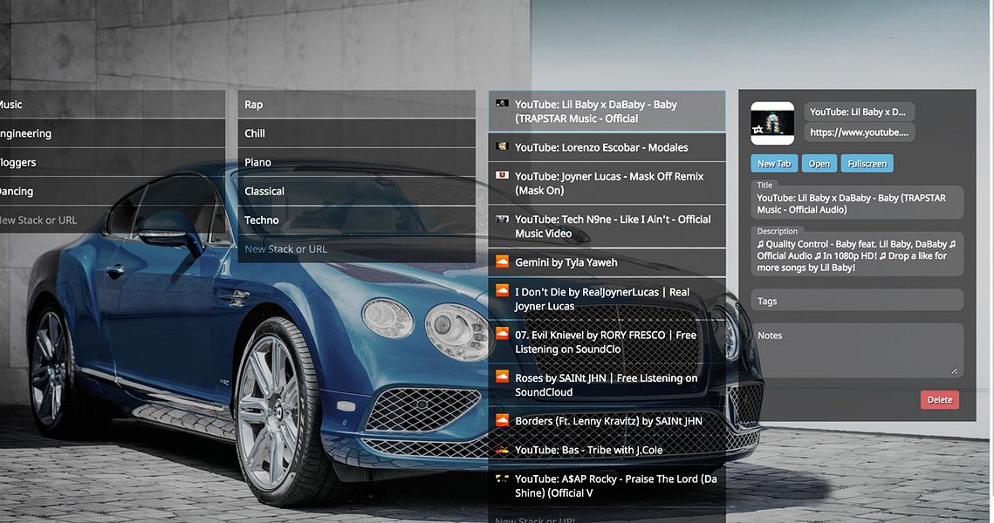Select "A$AP Rocky - Praise The Lord" entry
Image resolution: width=994 pixels, height=523 pixels.
click(607, 486)
